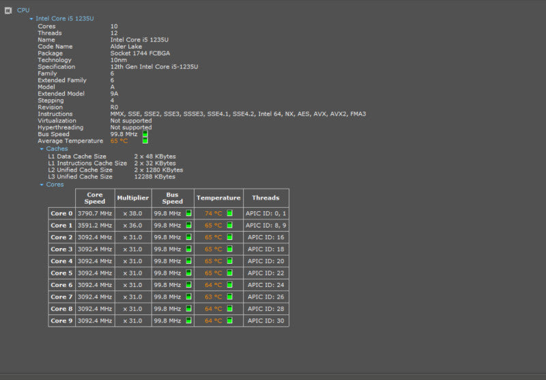Click the Core 5 bus speed graph icon
Screen dimensions: 546x380
pos(189,273)
